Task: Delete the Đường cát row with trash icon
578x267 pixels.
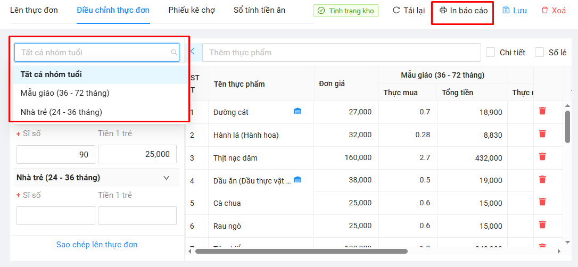Action: pyautogui.click(x=542, y=111)
